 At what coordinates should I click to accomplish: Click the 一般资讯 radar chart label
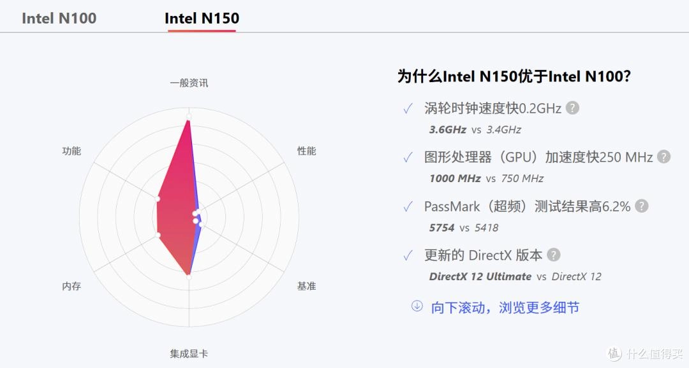(x=189, y=83)
